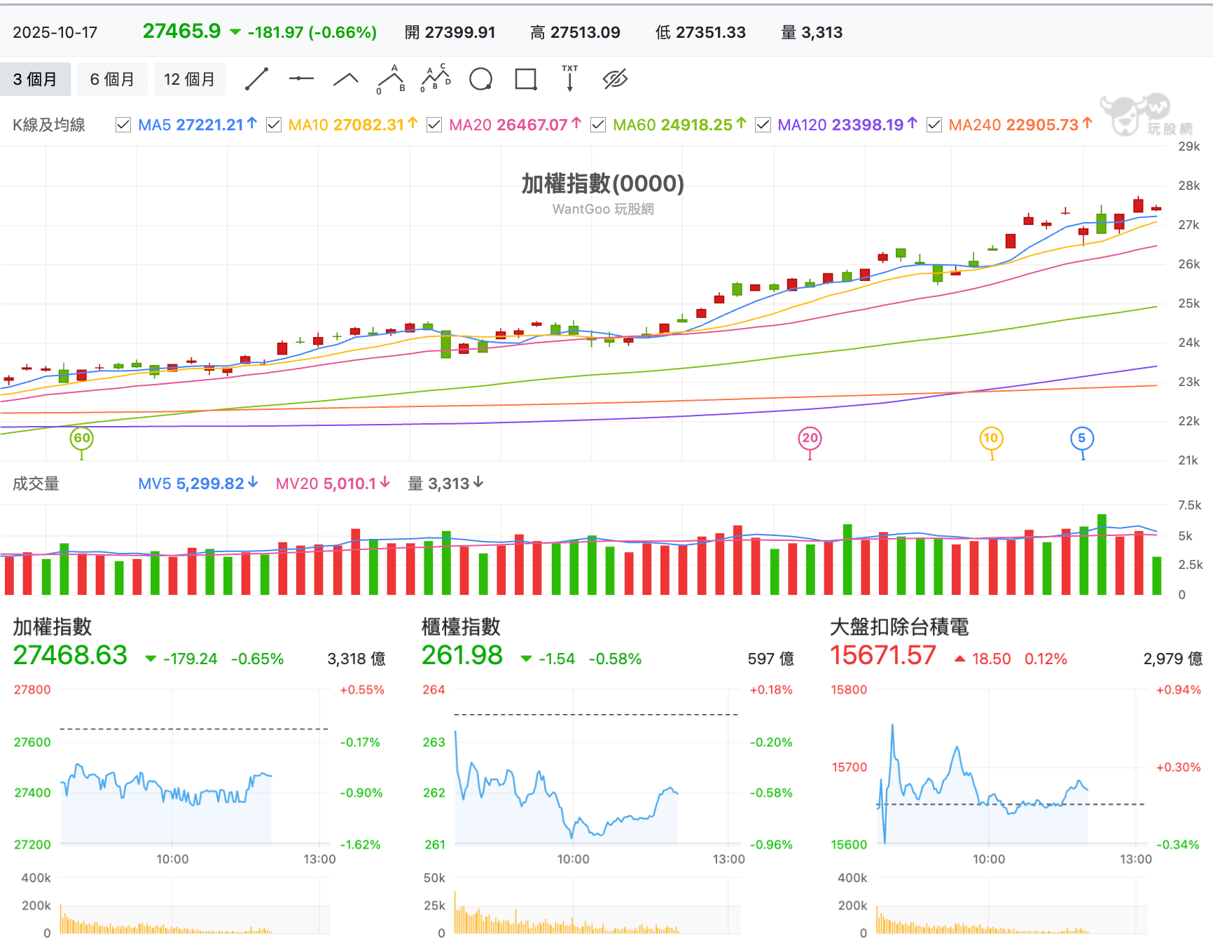Select the 0-A-B-C-D five-point wave tool
Viewport: 1213px width, 948px height.
[x=436, y=78]
